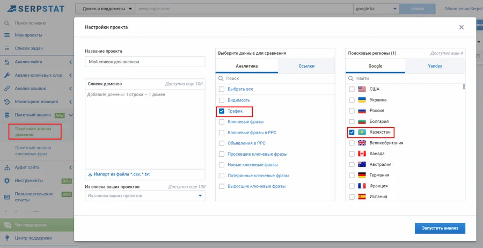Check the Германия region checkbox
This screenshot has height=248, width=483.
click(352, 175)
